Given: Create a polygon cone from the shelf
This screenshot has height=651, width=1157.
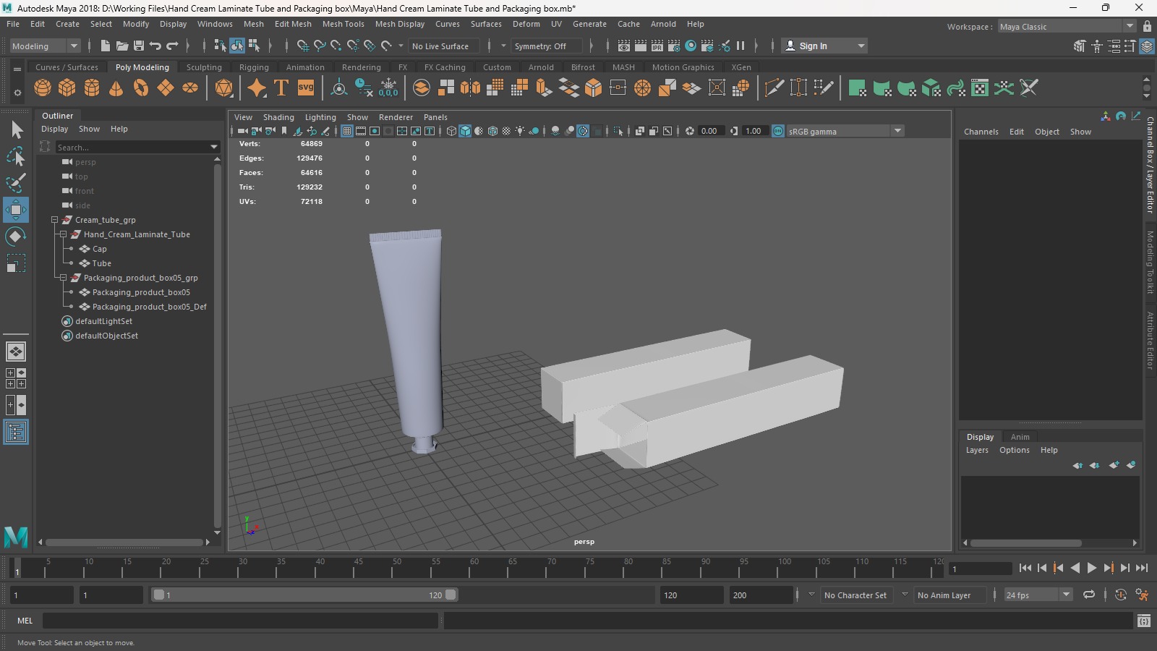Looking at the screenshot, I should click(116, 88).
